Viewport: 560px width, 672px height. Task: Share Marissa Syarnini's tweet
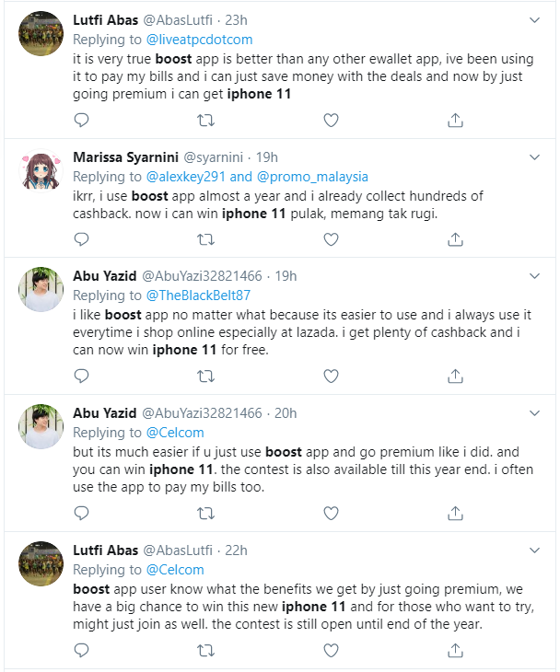click(x=455, y=239)
